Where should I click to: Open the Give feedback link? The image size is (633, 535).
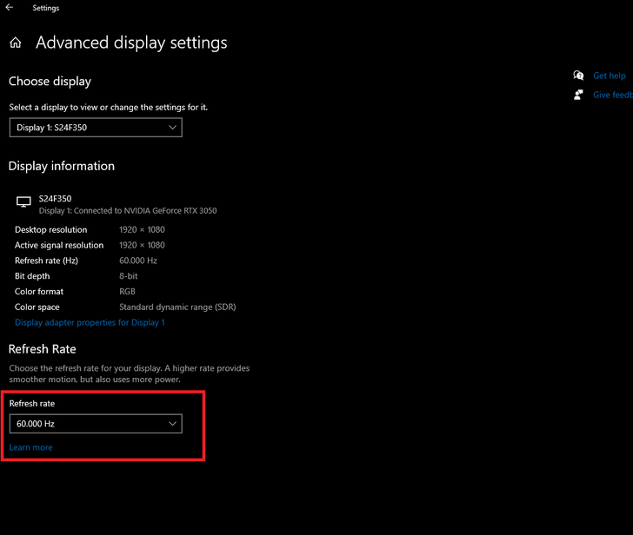pos(612,95)
